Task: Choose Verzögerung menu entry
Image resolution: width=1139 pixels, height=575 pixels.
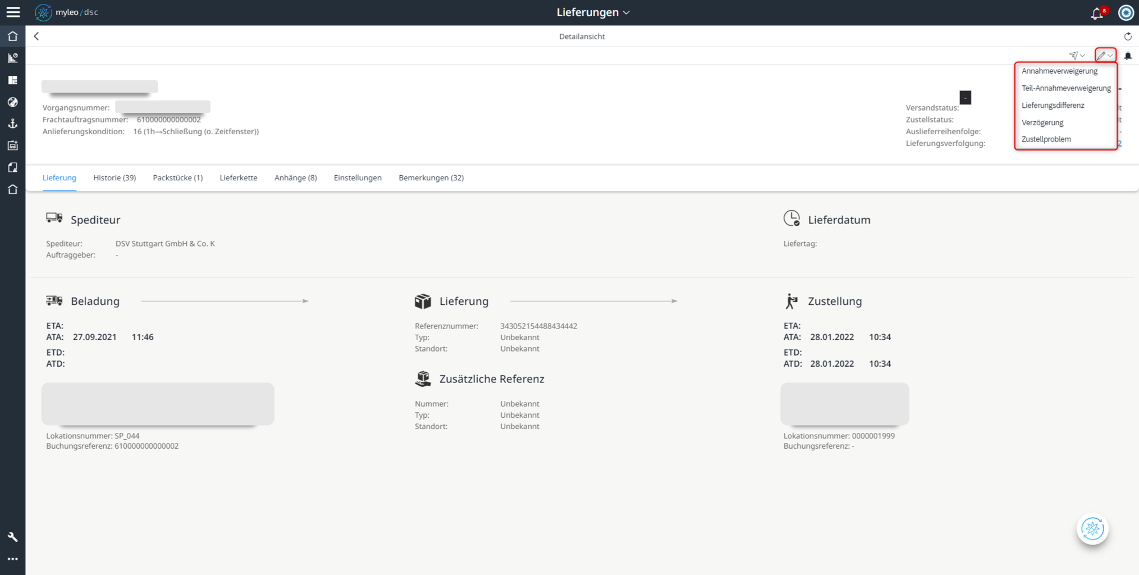Action: [x=1042, y=122]
